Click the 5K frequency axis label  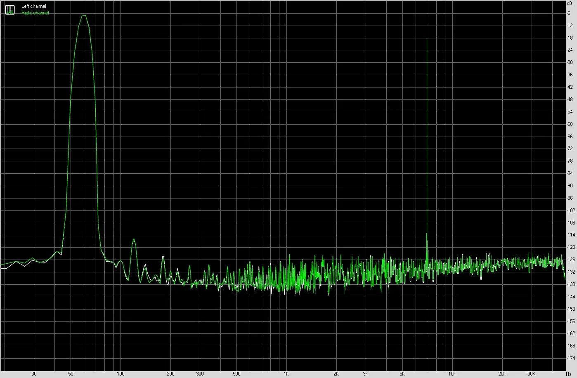402,374
